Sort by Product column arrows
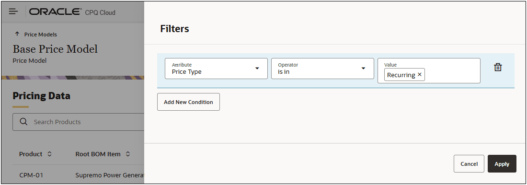 (x=49, y=154)
